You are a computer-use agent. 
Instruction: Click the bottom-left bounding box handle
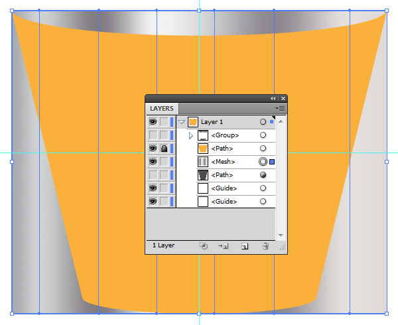click(12, 314)
